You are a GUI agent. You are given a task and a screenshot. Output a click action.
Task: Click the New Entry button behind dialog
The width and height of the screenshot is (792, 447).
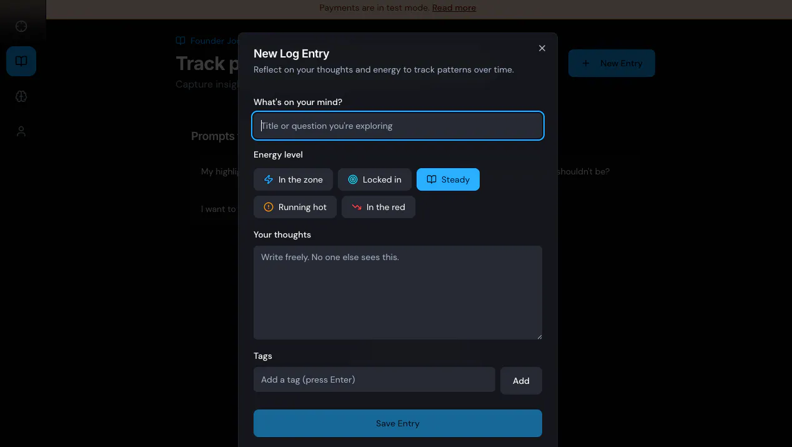(x=611, y=63)
